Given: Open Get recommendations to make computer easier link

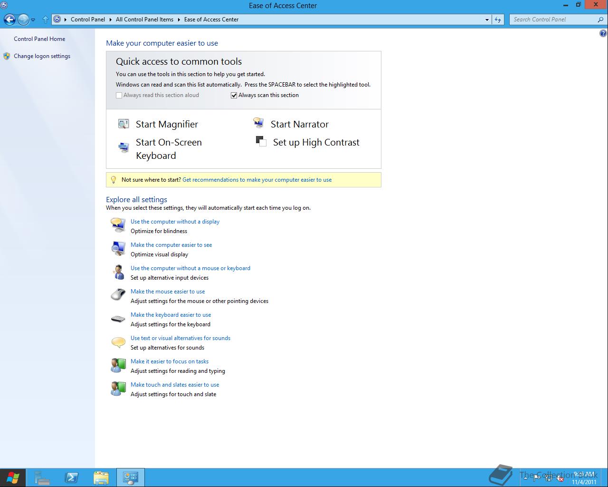Looking at the screenshot, I should pyautogui.click(x=257, y=180).
